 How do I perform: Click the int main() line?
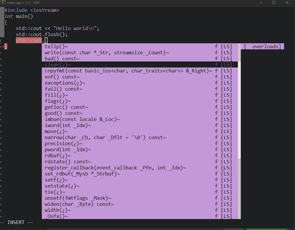click(x=19, y=16)
